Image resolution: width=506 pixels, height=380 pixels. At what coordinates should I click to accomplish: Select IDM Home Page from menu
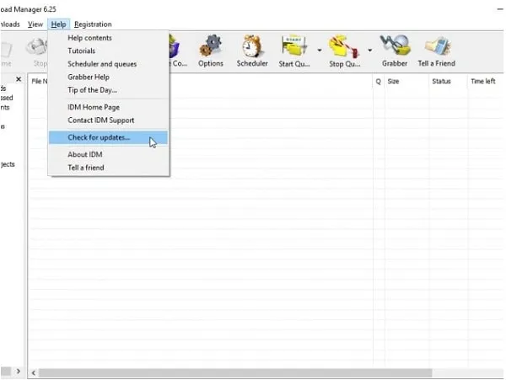(x=95, y=107)
